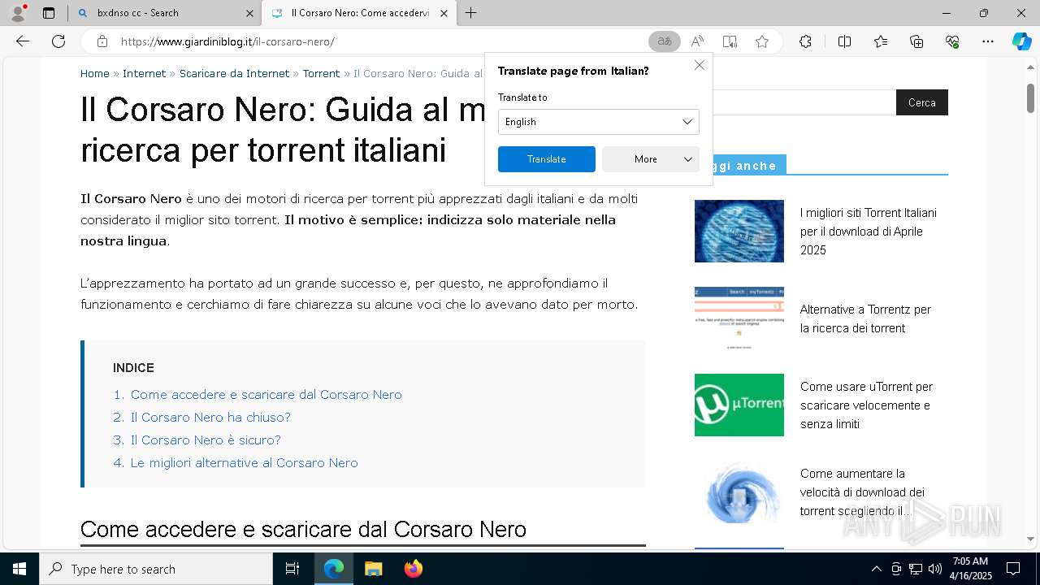The height and width of the screenshot is (585, 1040).
Task: Click the blue Translate button
Action: [547, 159]
